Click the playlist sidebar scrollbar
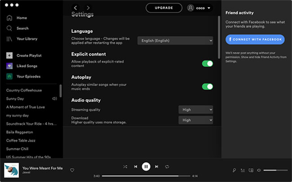 [x=61, y=91]
